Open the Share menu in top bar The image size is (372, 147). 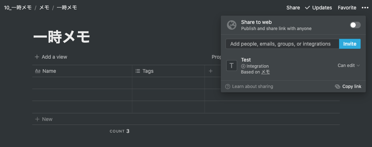(293, 8)
